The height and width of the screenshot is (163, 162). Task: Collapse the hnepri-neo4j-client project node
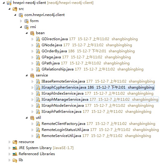4,3
